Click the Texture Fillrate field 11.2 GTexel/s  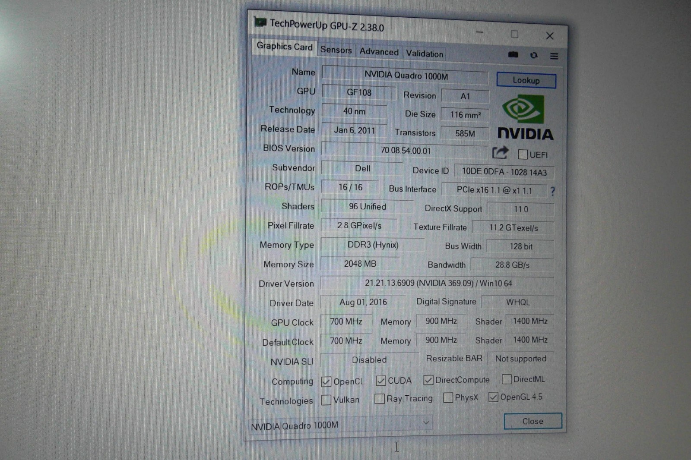point(513,228)
